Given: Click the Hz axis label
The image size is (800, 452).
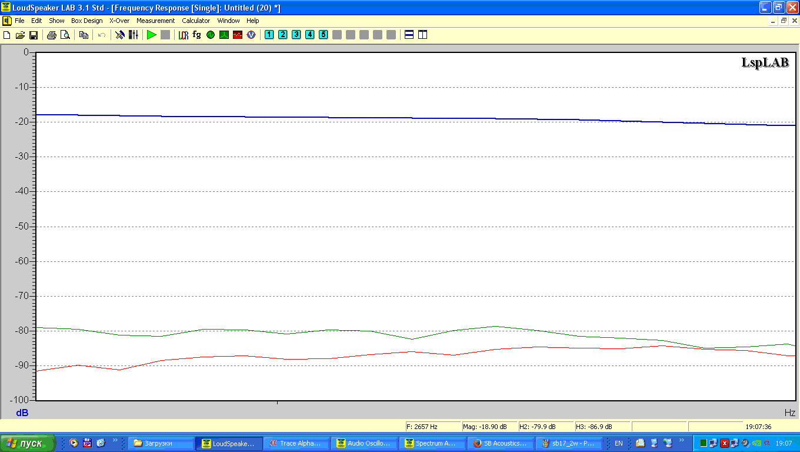Looking at the screenshot, I should [x=790, y=413].
